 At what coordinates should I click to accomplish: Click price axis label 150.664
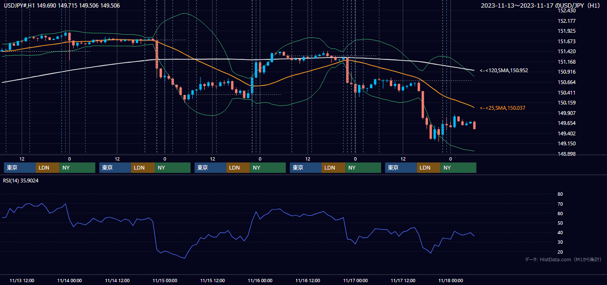[x=567, y=82]
